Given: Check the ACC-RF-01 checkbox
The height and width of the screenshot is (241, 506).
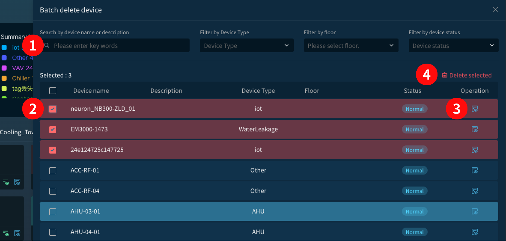Looking at the screenshot, I should [x=53, y=171].
